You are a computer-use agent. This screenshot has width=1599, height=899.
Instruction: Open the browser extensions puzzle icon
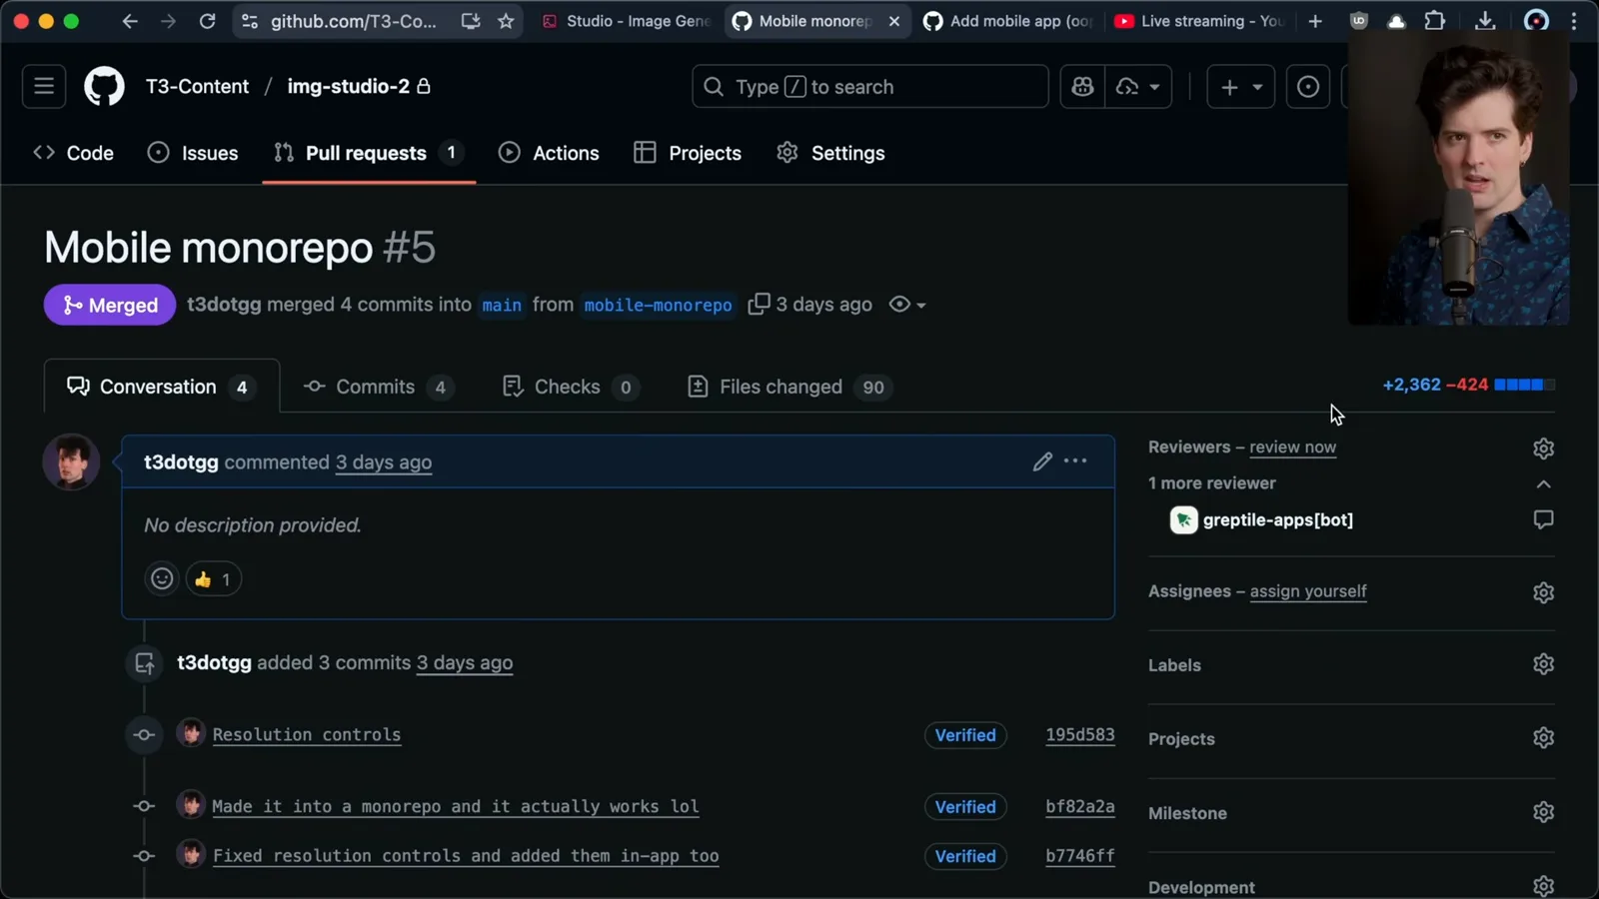pyautogui.click(x=1434, y=21)
